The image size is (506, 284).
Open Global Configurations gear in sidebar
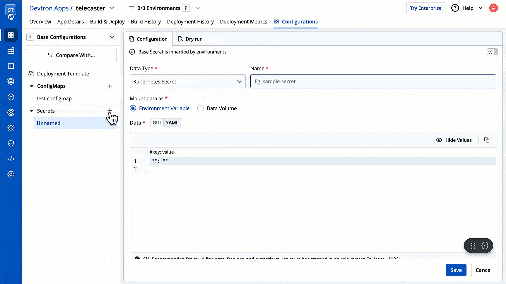point(11,174)
